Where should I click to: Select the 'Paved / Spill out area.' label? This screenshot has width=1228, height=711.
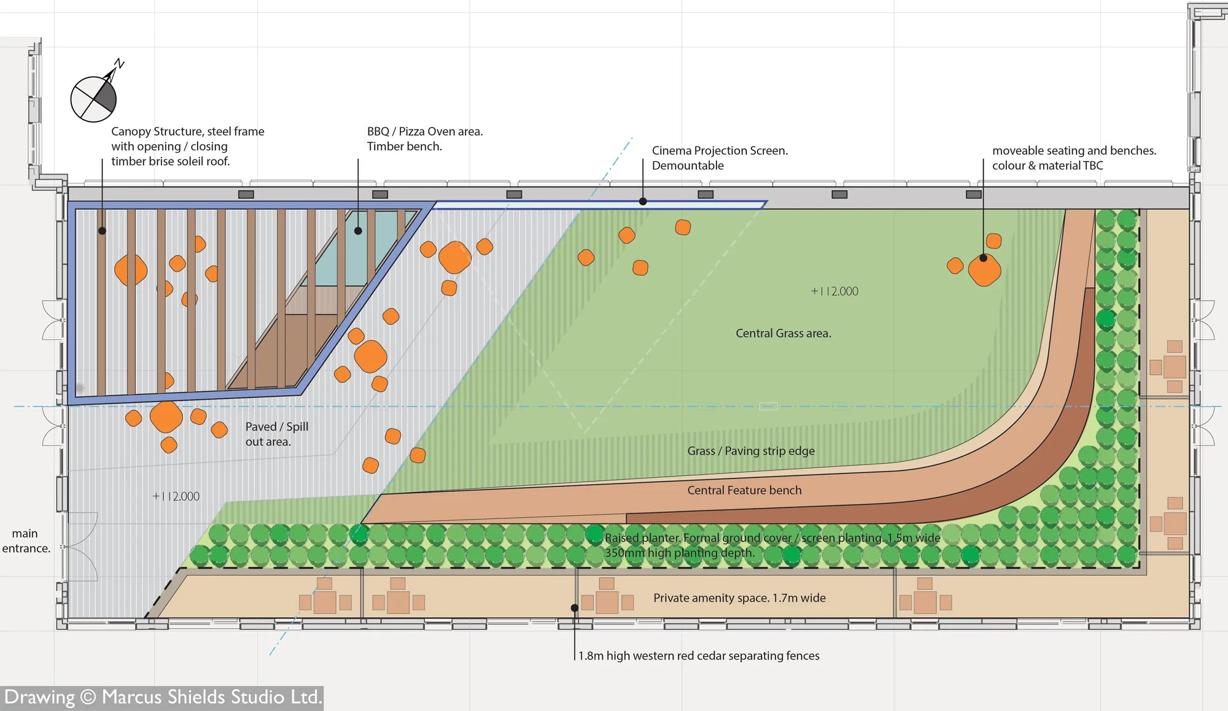click(277, 434)
